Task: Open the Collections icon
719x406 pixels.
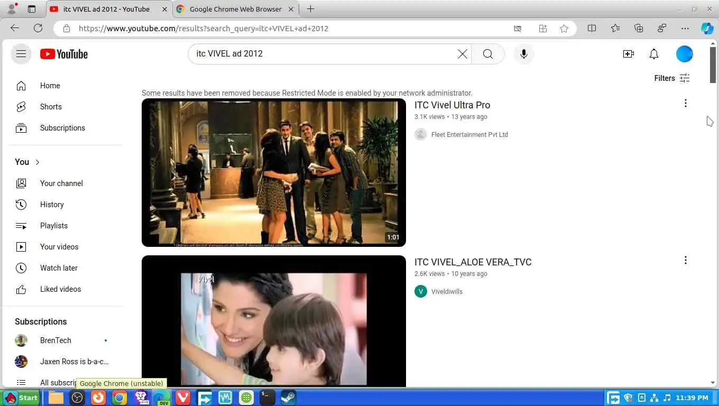Action: pyautogui.click(x=639, y=29)
